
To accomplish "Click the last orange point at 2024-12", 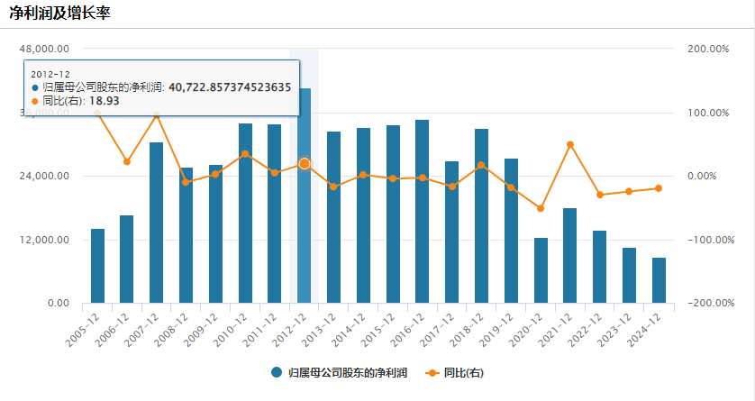I will pos(659,188).
